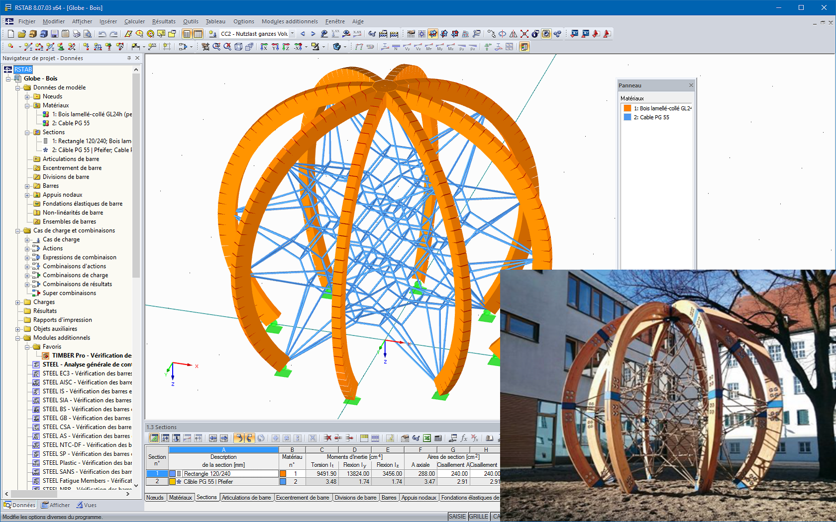The height and width of the screenshot is (522, 836).
Task: Select STEEL EC3 module in navigator
Action: [87, 373]
